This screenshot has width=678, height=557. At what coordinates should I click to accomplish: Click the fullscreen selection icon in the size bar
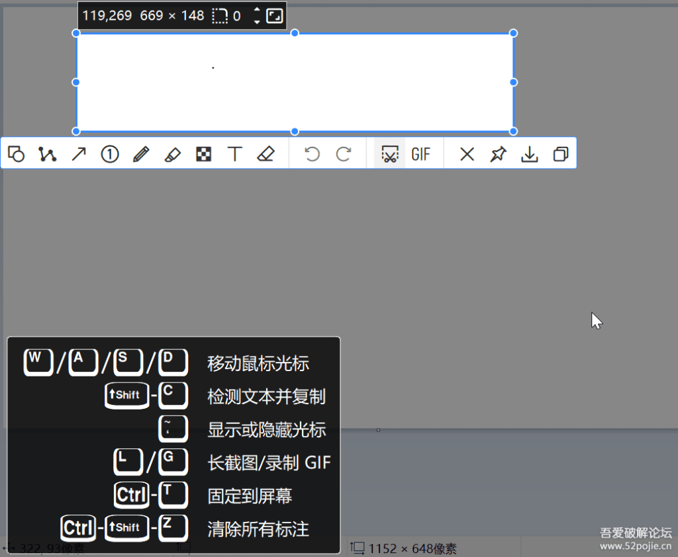click(274, 16)
